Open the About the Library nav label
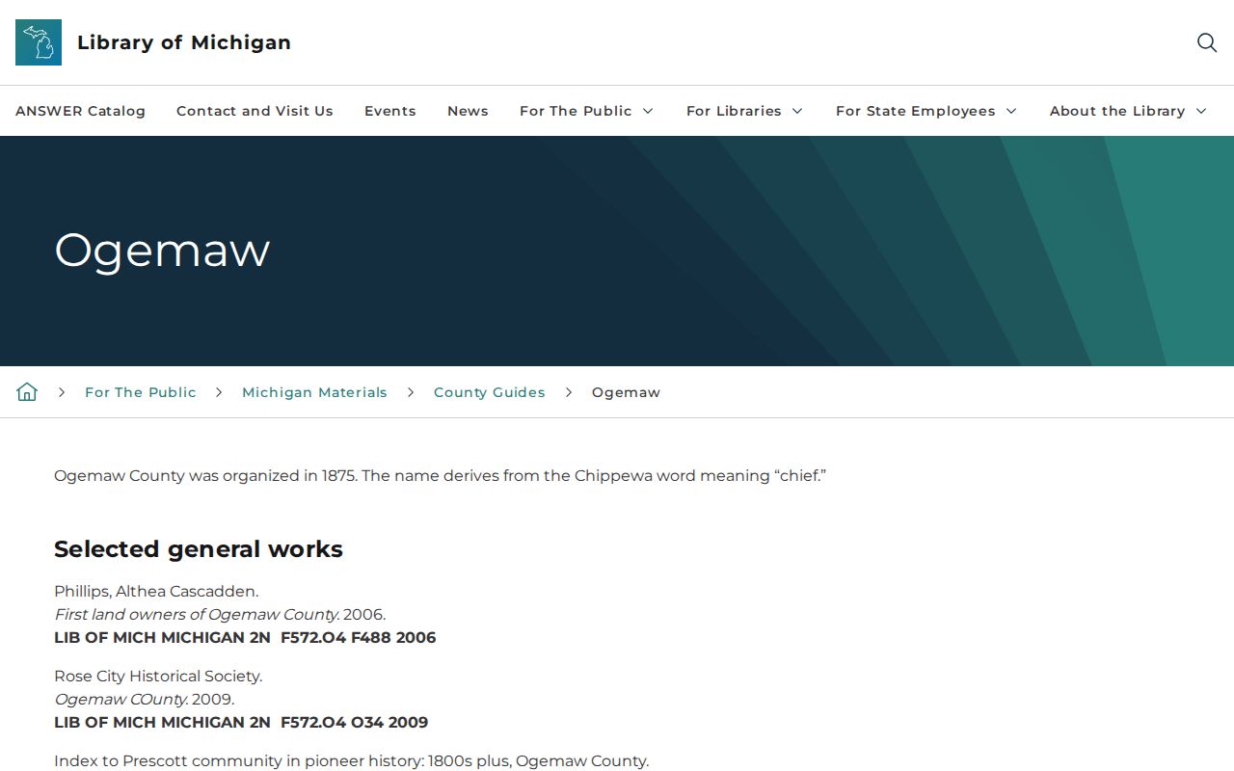This screenshot has width=1234, height=771. (1117, 111)
